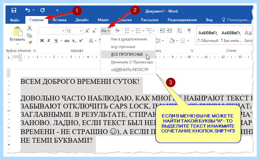This screenshot has height=160, width=260.
Task: Click the Decrease Indent icon
Action: 162,31
